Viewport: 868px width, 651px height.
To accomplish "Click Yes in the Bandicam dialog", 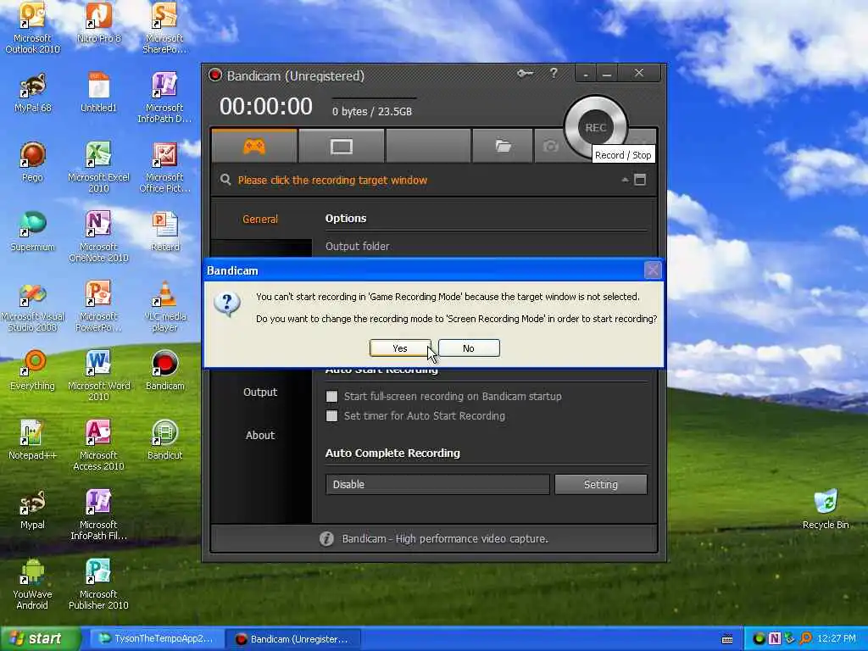I will click(x=400, y=348).
